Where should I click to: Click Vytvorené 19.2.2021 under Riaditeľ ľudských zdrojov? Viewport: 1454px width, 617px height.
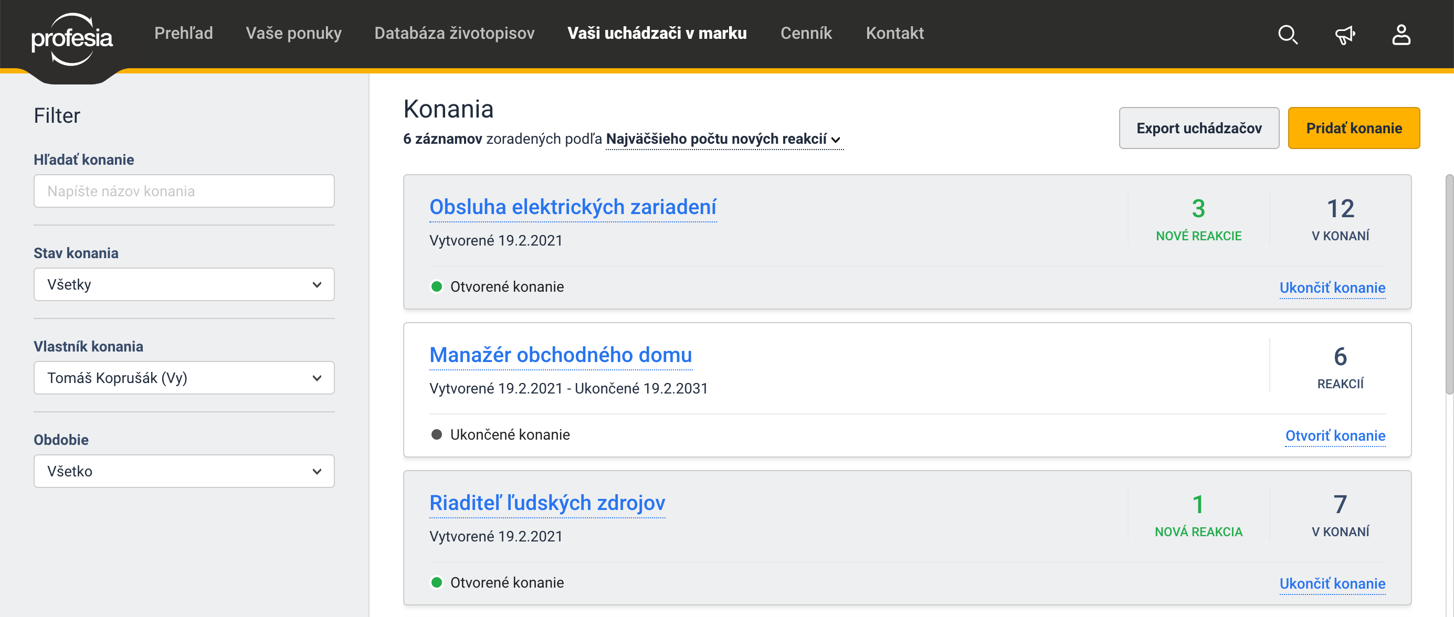pyautogui.click(x=496, y=536)
